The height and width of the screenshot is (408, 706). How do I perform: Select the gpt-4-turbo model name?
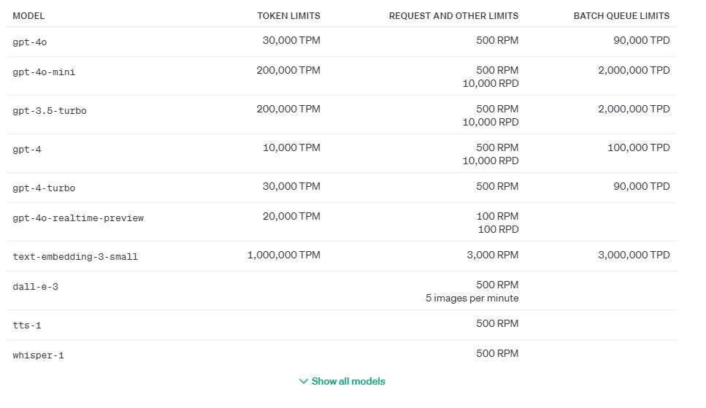click(44, 188)
